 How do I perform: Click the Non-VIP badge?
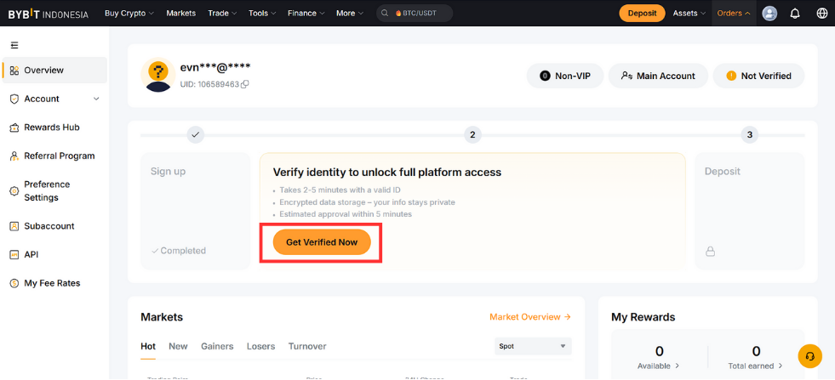coord(565,77)
